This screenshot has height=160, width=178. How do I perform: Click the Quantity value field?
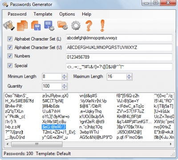[52, 86]
